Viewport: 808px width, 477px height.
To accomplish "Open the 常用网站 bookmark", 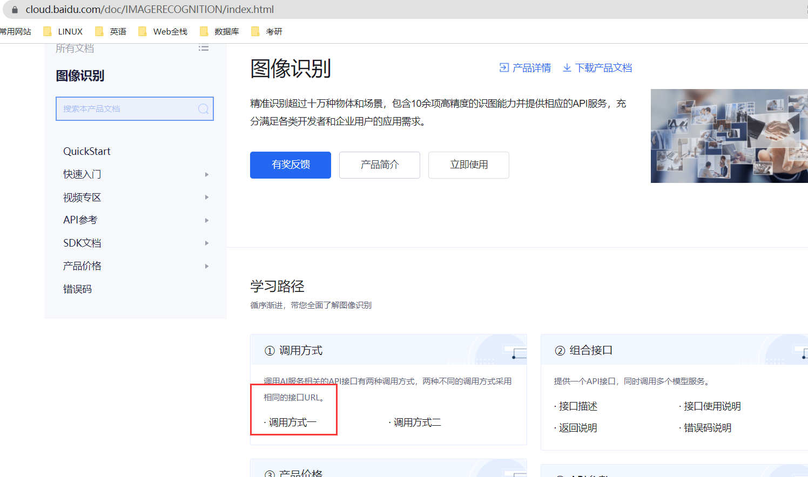I will tap(16, 31).
